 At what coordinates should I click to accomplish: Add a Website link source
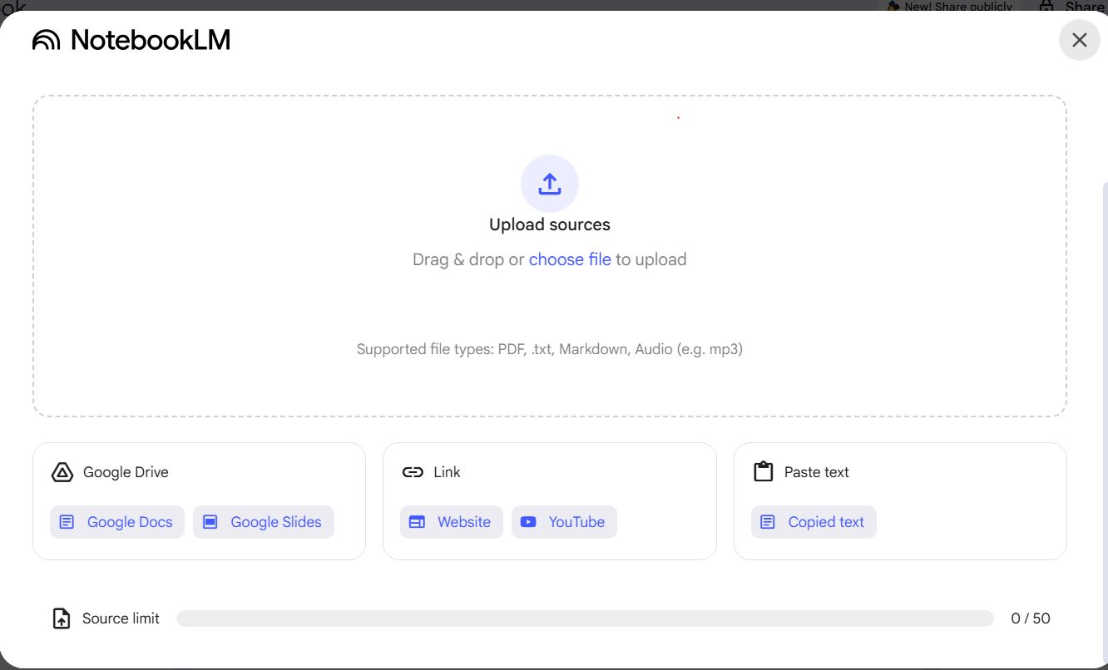click(x=452, y=522)
